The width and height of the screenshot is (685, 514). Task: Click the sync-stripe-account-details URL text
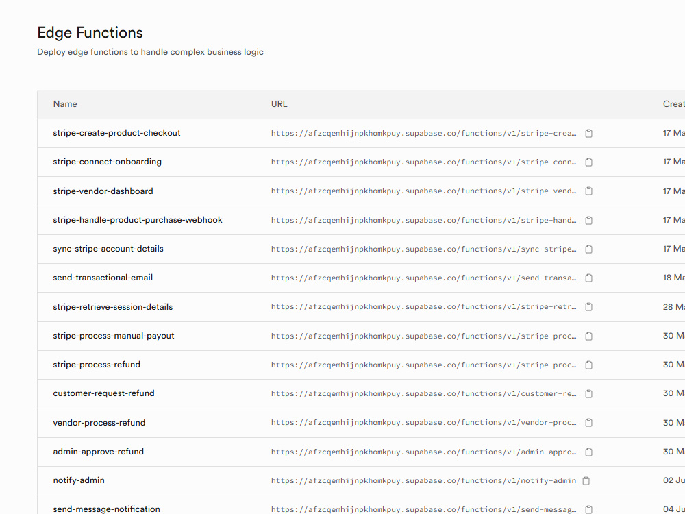point(424,249)
